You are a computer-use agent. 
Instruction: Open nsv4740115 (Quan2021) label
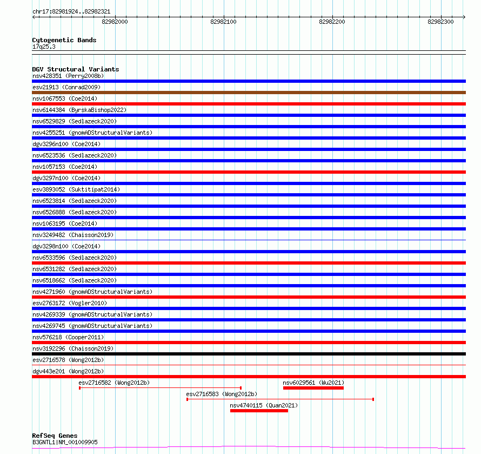point(264,405)
